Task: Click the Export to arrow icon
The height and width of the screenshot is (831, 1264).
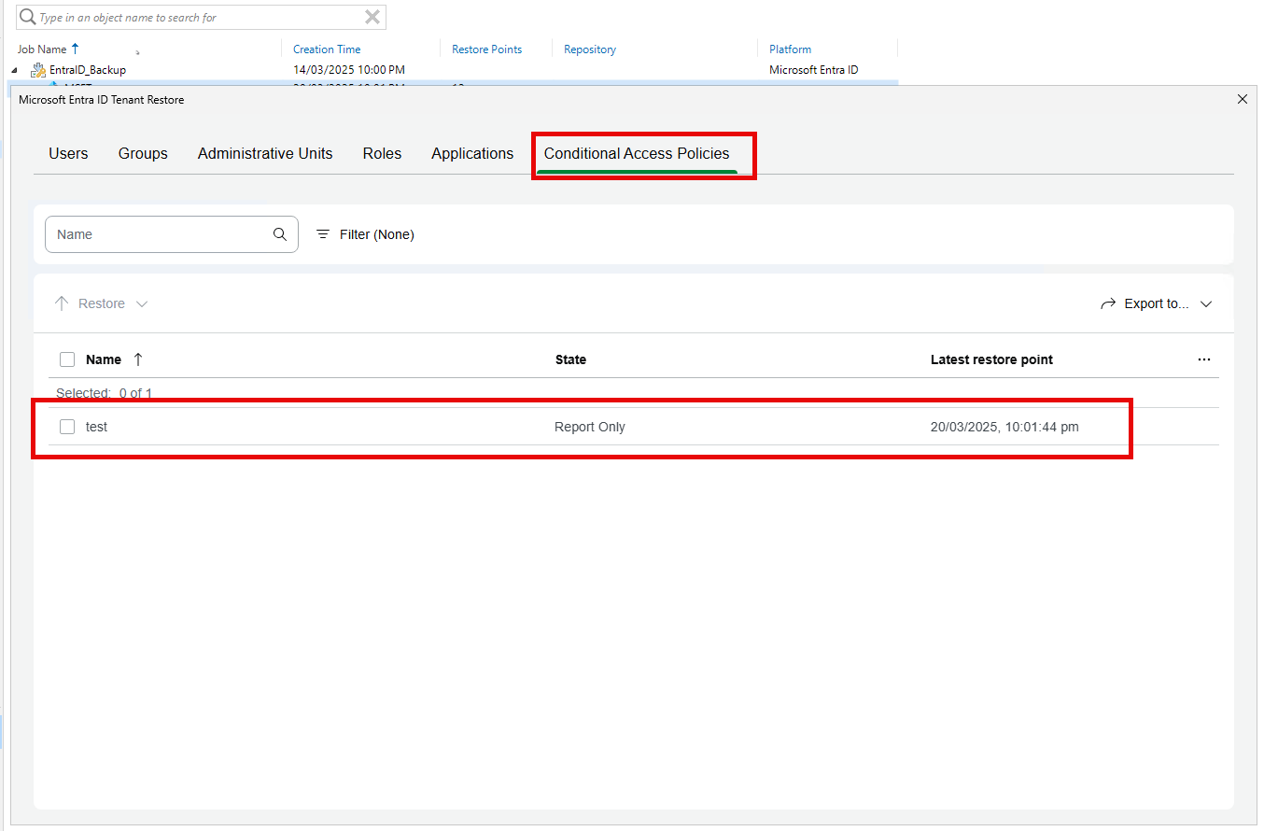Action: pyautogui.click(x=1108, y=303)
